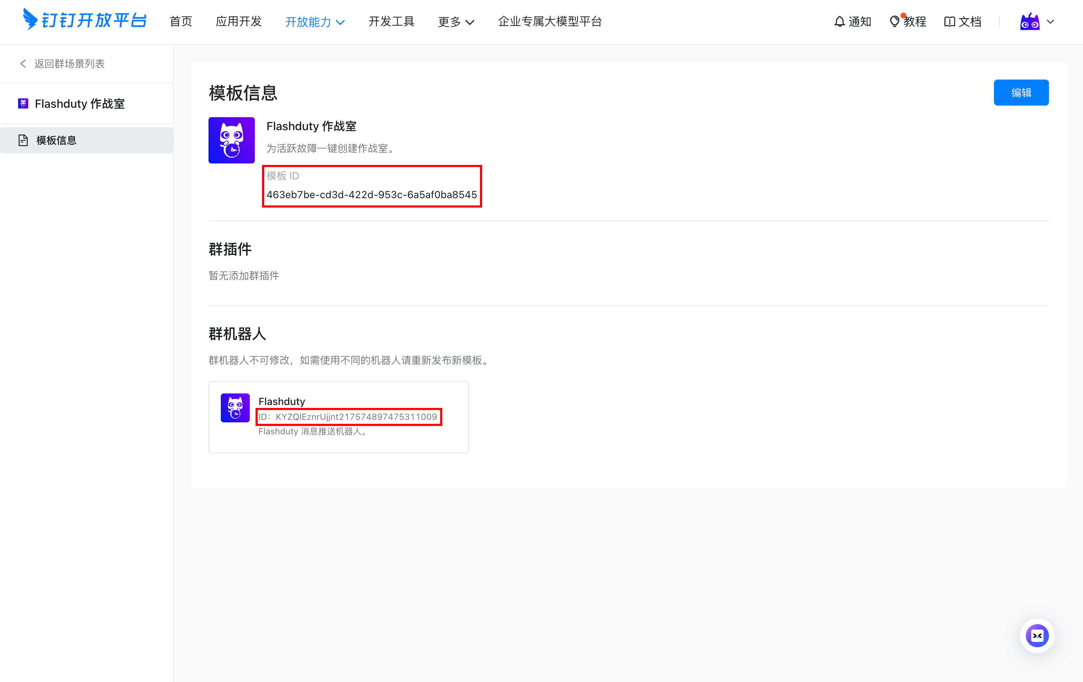Open the 文档 book documentation
The image size is (1083, 682).
pos(962,22)
